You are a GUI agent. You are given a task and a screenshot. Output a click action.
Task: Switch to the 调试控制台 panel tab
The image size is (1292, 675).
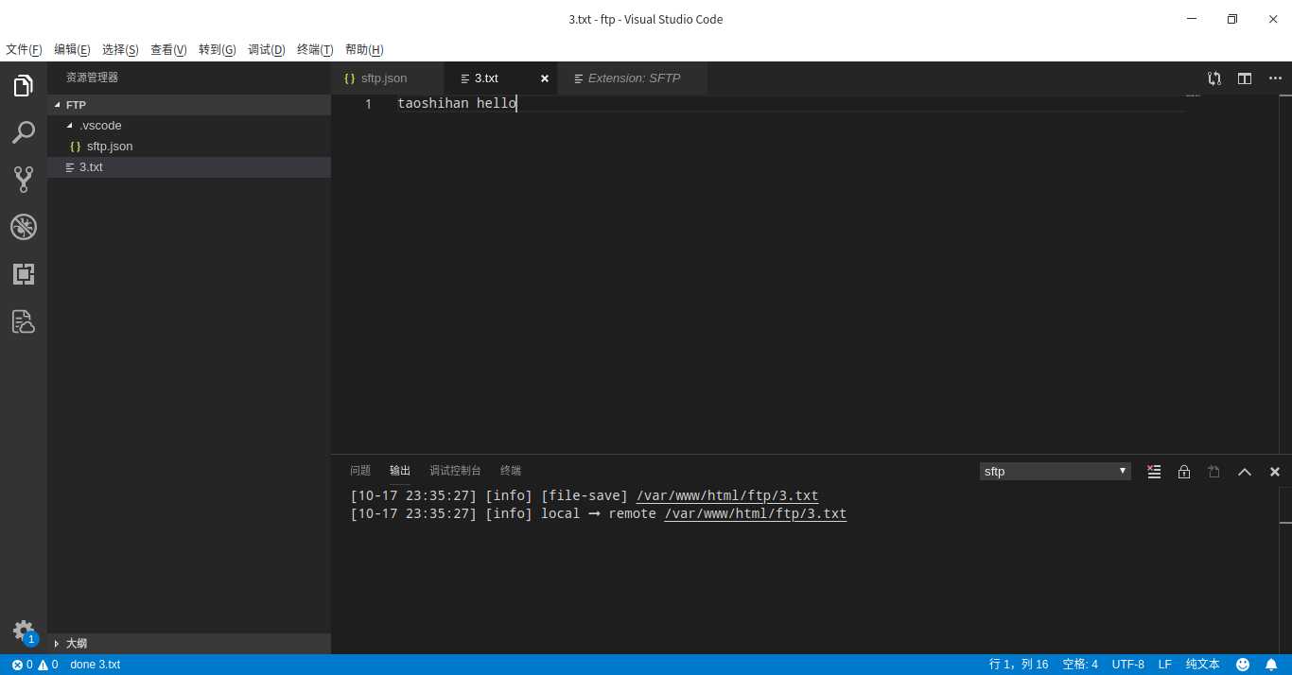coord(455,471)
